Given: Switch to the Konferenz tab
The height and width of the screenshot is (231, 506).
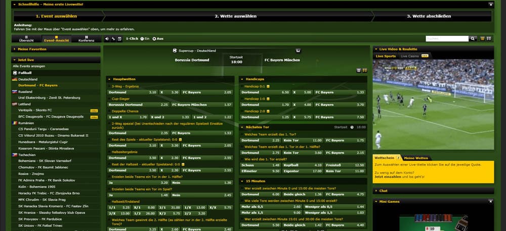Looking at the screenshot, I should click(87, 39).
